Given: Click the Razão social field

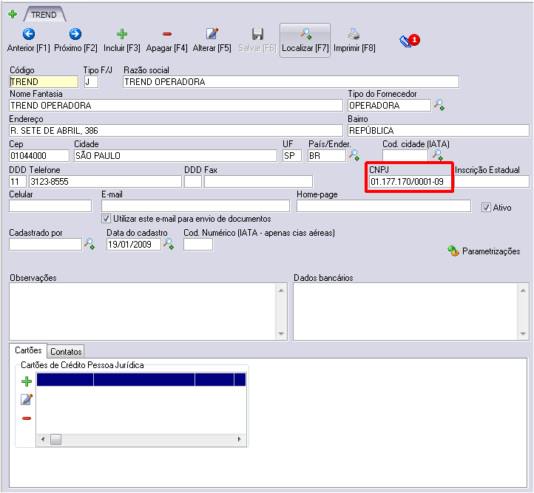Looking at the screenshot, I should 291,82.
